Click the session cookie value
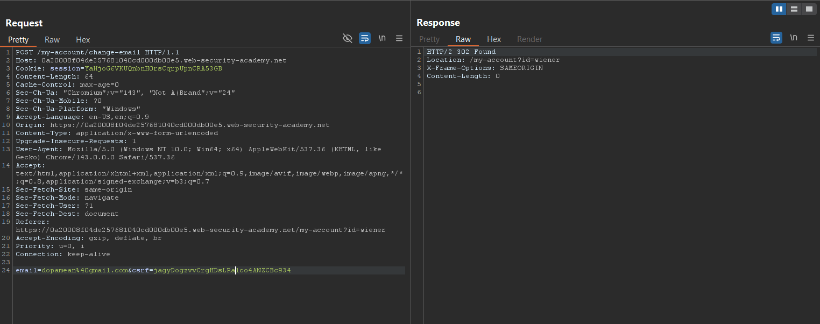Viewport: 820px width, 324px height. coord(153,68)
